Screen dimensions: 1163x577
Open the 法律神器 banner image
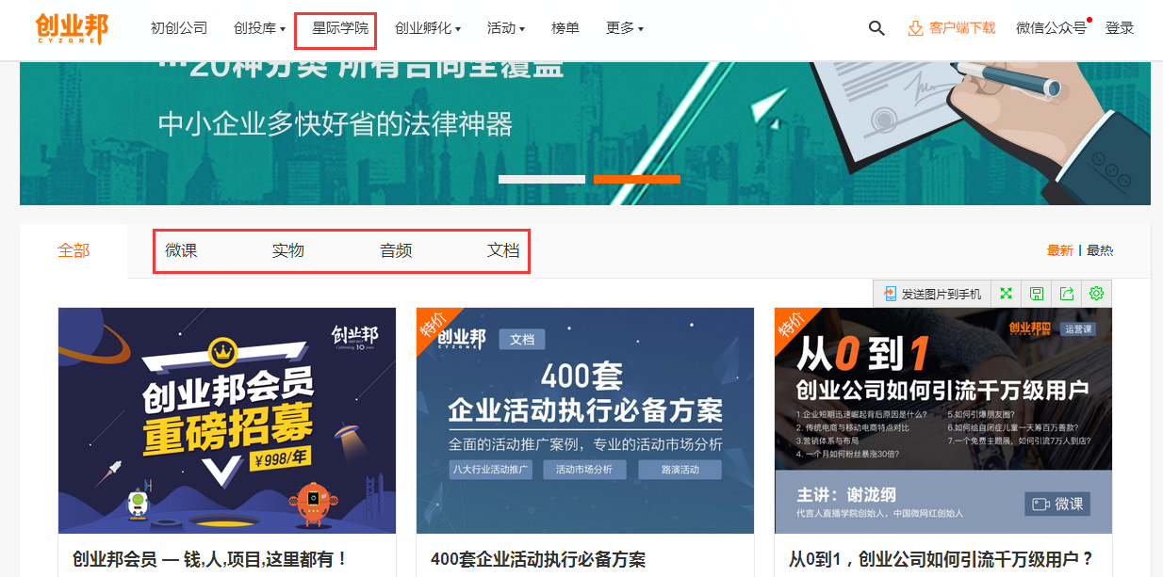(x=585, y=133)
